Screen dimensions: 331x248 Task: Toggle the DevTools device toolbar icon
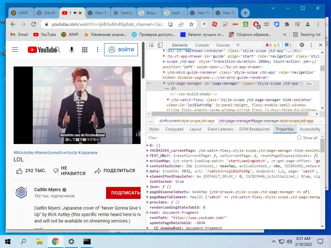pos(160,45)
